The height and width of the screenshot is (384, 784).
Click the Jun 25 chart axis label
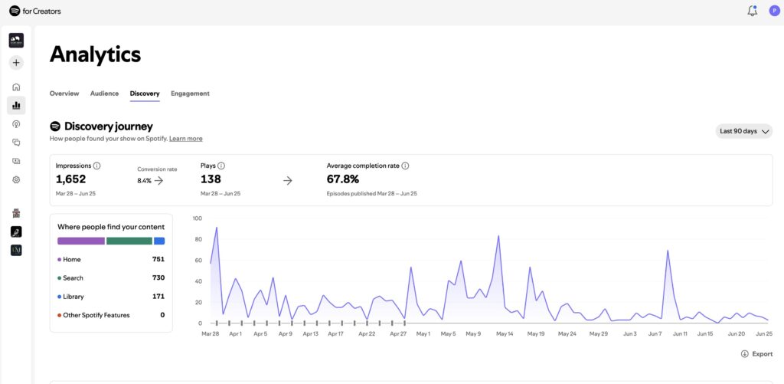(x=766, y=333)
